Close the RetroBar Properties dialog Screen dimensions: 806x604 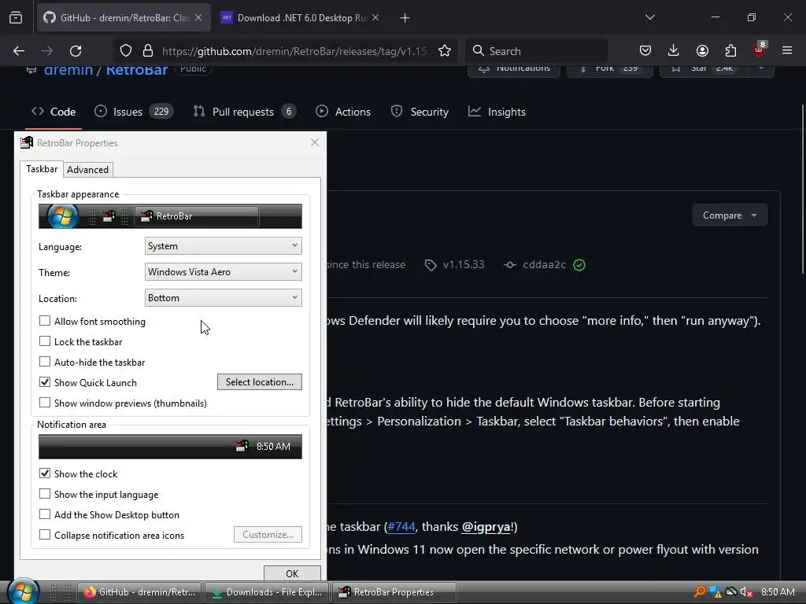pos(315,143)
